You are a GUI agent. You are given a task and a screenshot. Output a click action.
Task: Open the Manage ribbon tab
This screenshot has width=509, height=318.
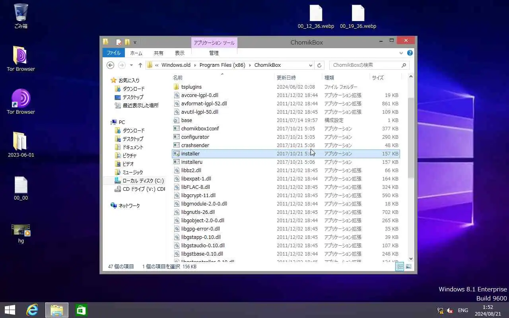214,53
